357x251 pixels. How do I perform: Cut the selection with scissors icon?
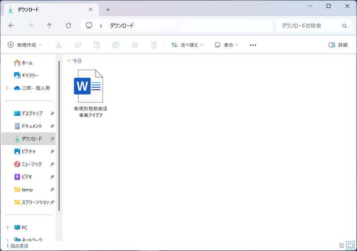coord(59,45)
